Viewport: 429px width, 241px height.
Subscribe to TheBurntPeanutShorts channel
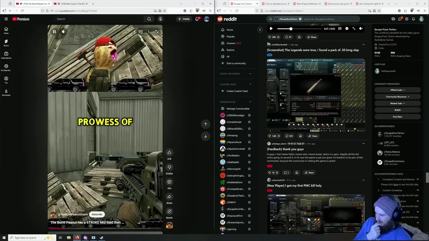pos(97,215)
